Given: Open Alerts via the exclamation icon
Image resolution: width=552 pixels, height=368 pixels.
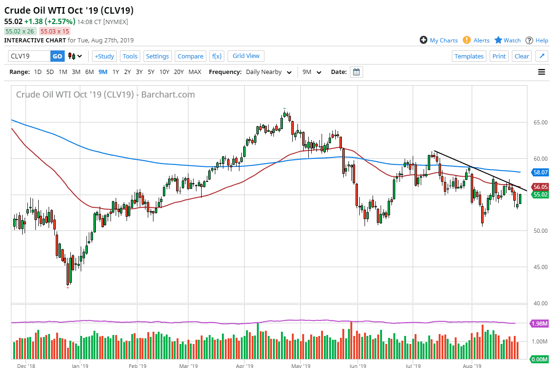Looking at the screenshot, I should coord(467,40).
